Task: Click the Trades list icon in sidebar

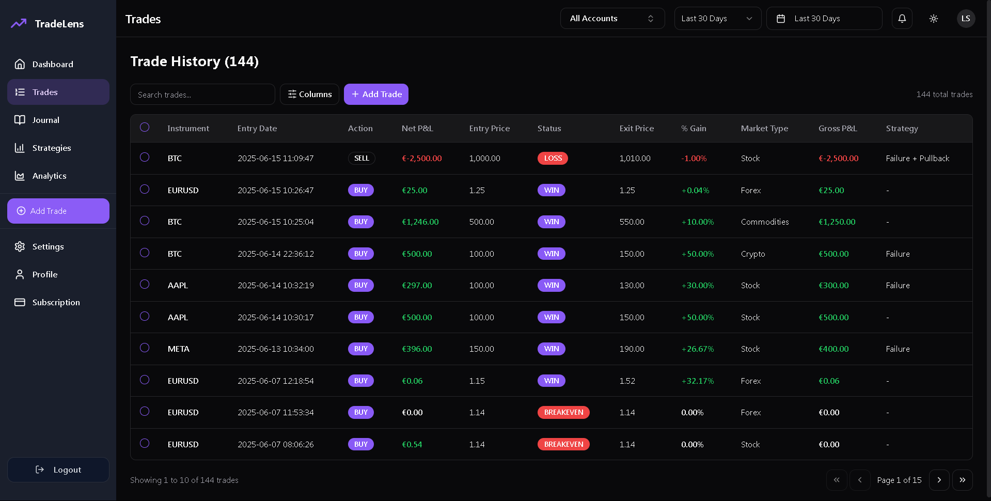Action: click(20, 92)
